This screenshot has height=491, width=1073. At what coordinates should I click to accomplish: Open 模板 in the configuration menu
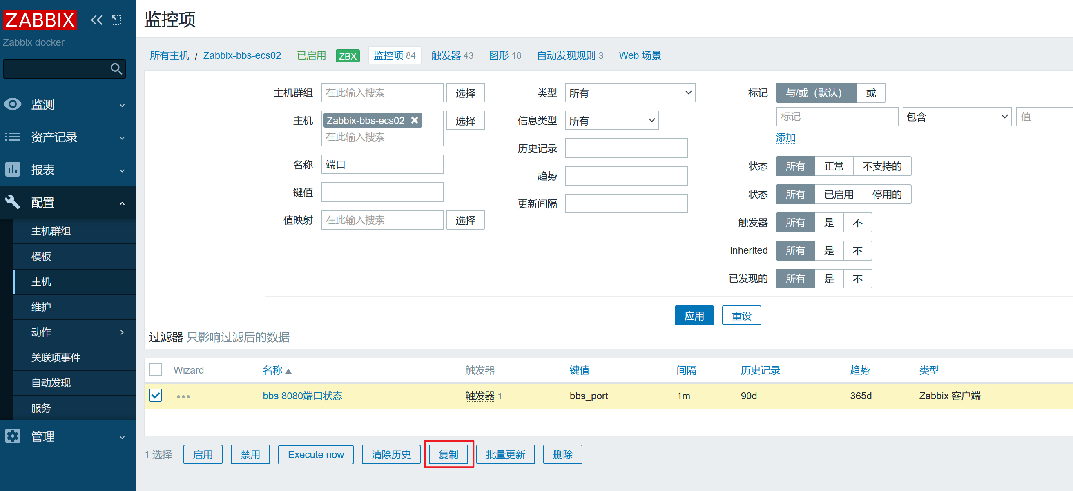click(41, 257)
